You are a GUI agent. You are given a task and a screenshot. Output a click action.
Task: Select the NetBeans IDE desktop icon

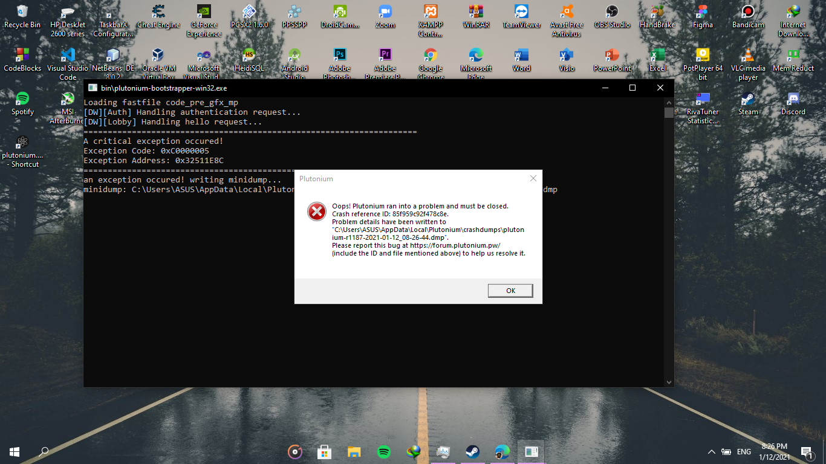[113, 64]
